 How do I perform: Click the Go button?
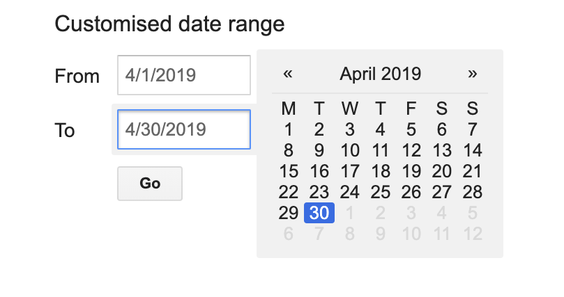click(150, 184)
